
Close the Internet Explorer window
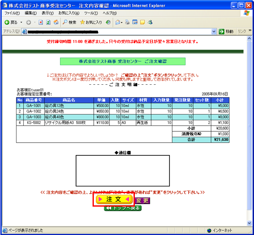coord(249,6)
